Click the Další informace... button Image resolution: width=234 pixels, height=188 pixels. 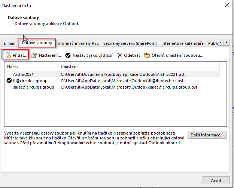pyautogui.click(x=207, y=135)
